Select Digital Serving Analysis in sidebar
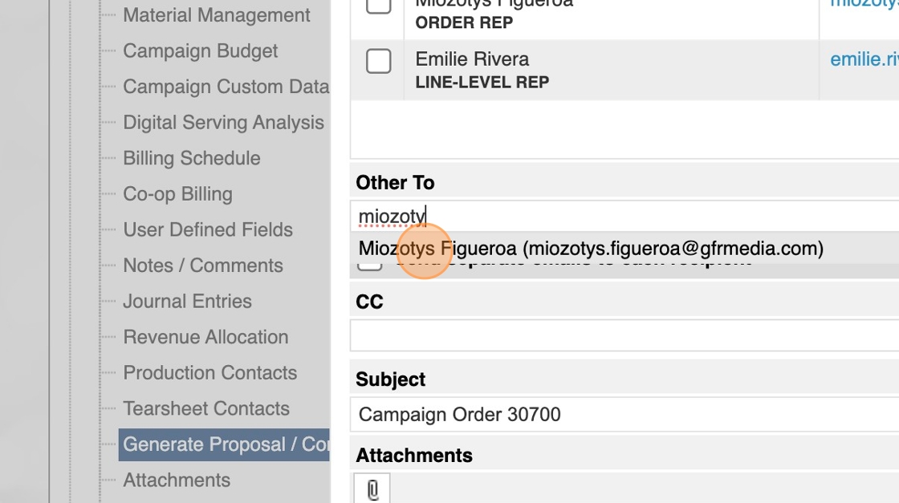 point(223,123)
